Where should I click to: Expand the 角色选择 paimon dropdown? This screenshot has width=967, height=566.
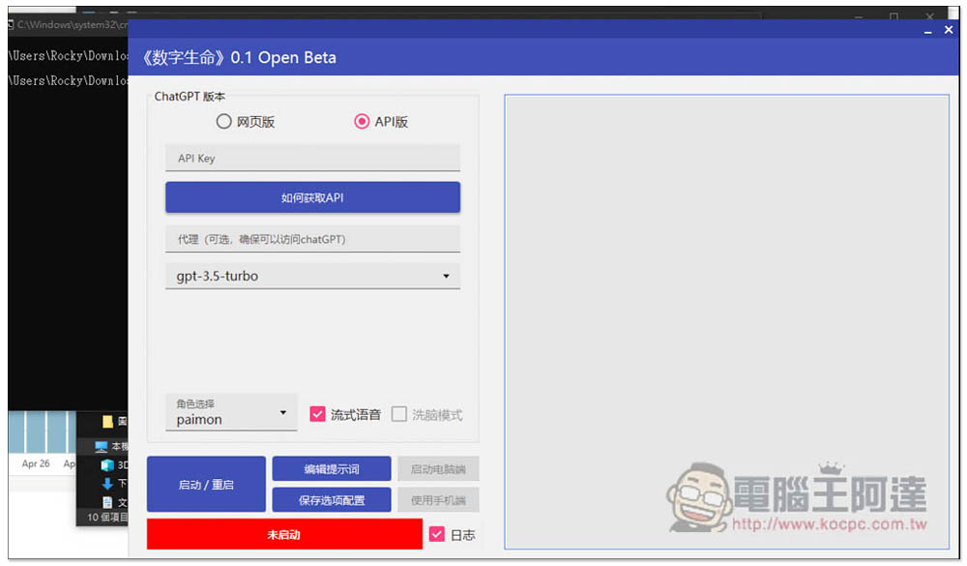[x=231, y=412]
